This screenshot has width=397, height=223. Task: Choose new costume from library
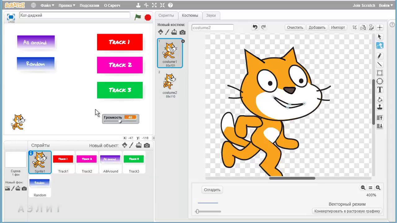pos(160,32)
